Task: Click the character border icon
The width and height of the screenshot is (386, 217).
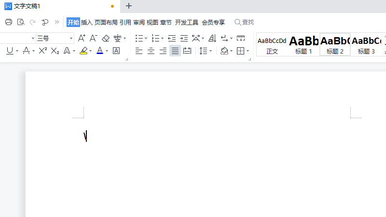Action: point(116,51)
